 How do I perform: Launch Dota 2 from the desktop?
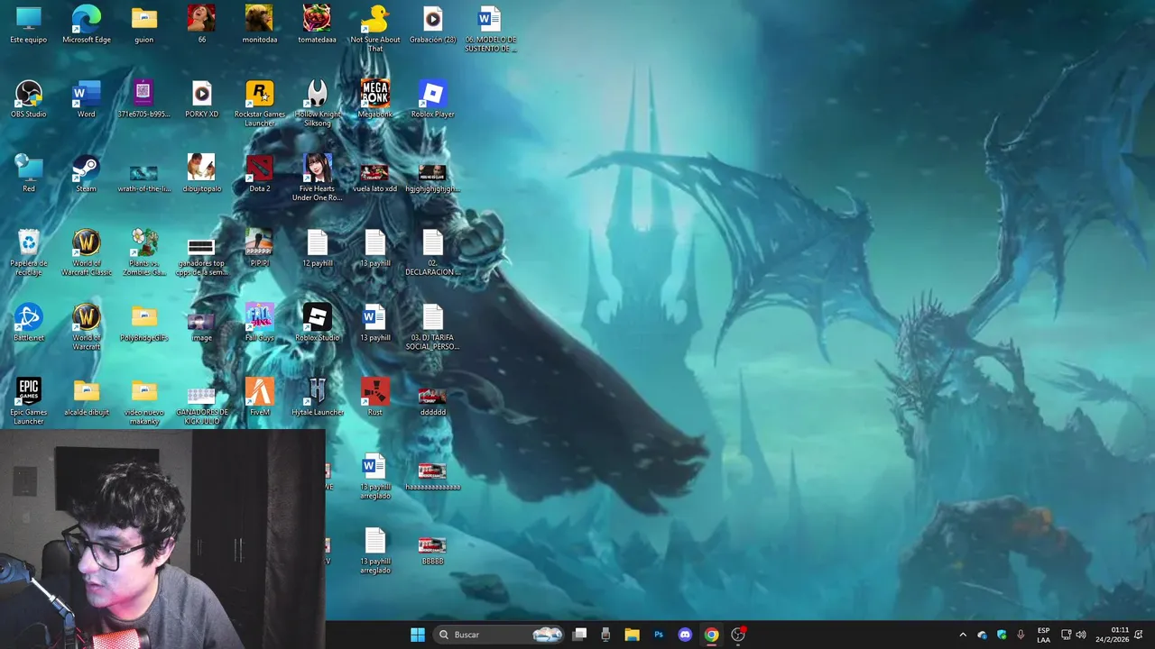[260, 174]
